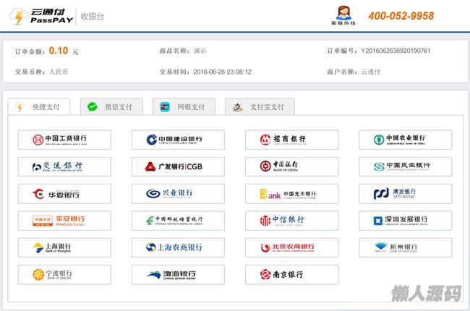The image size is (470, 311).
Task: Open the 网银支付 online banking tab
Action: (184, 107)
